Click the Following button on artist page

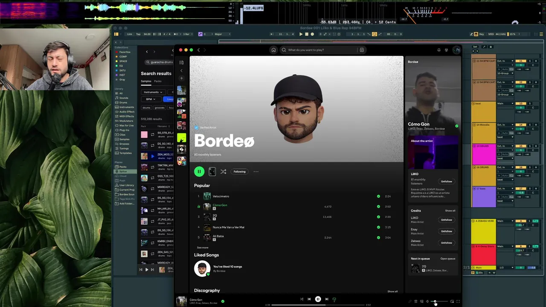239,171
